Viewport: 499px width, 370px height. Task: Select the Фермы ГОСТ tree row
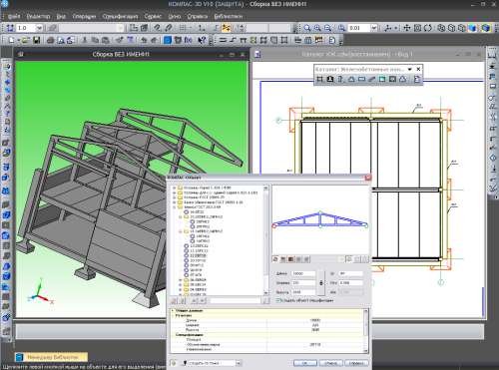click(x=202, y=207)
